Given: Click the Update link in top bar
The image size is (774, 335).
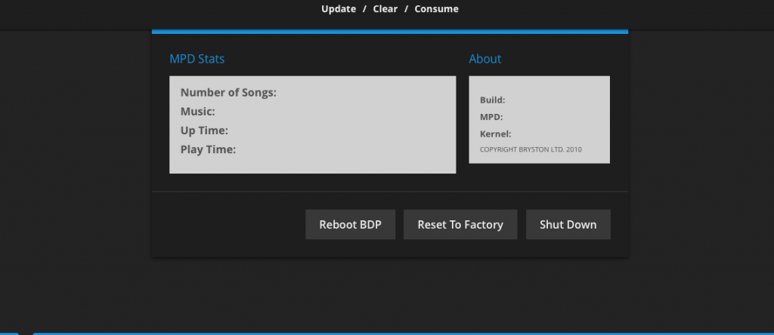Looking at the screenshot, I should 339,9.
